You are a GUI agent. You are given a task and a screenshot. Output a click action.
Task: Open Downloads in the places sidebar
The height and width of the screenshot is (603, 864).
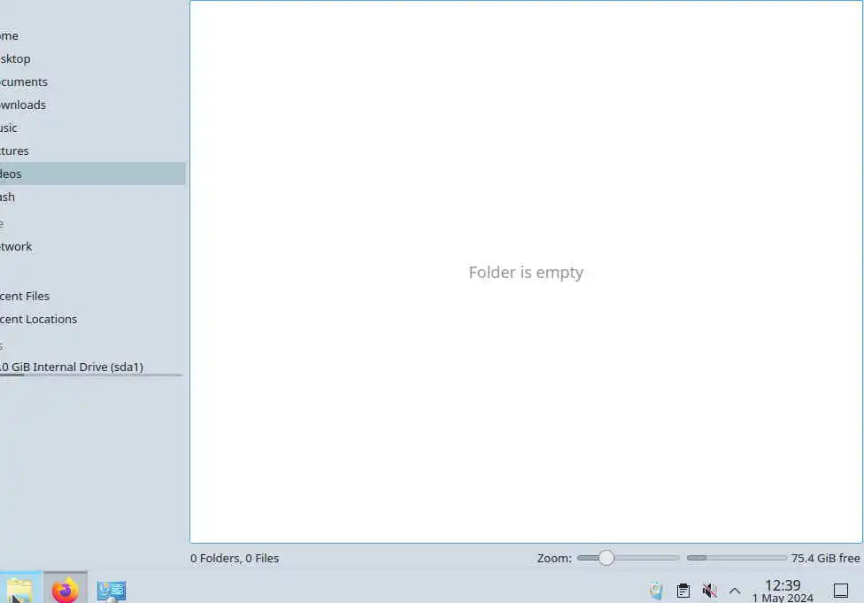coord(93,104)
